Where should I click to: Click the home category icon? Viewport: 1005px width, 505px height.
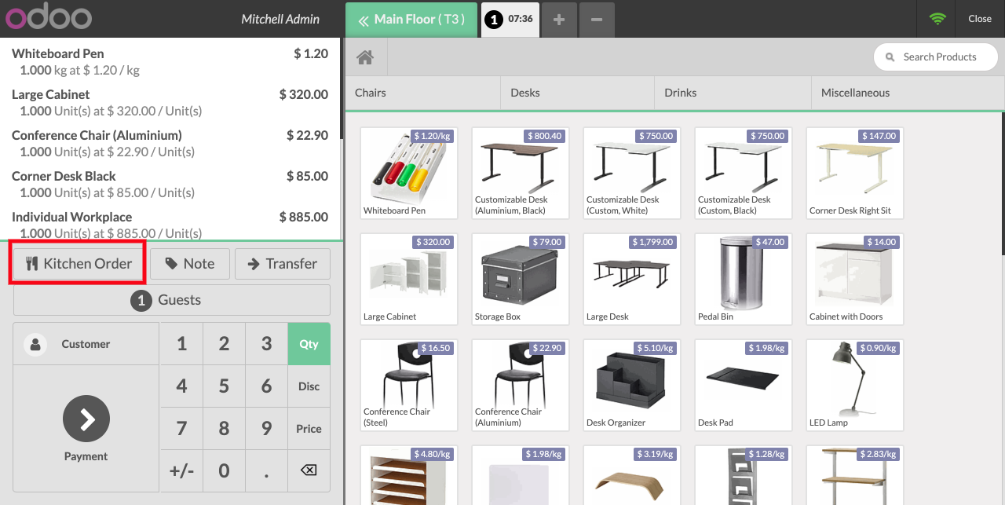(x=364, y=57)
